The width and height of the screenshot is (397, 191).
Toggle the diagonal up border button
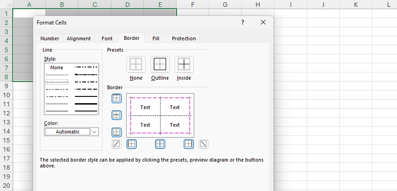click(x=116, y=144)
